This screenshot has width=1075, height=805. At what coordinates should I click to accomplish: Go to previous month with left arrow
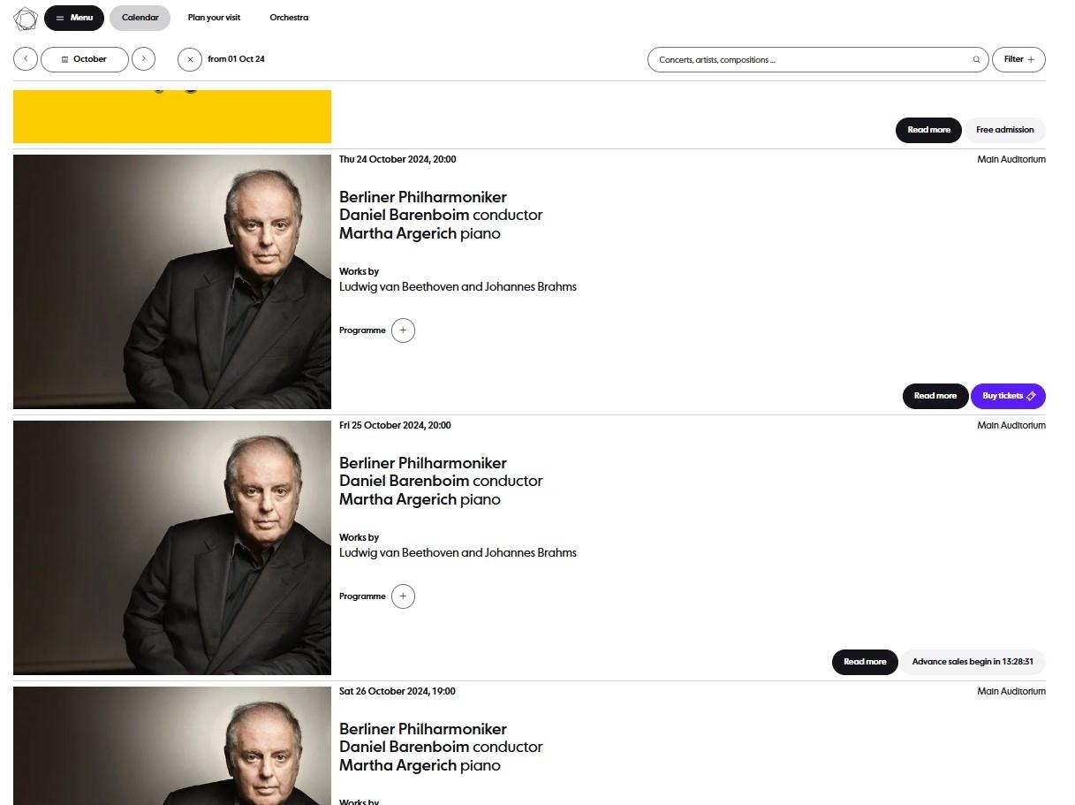coord(26,59)
